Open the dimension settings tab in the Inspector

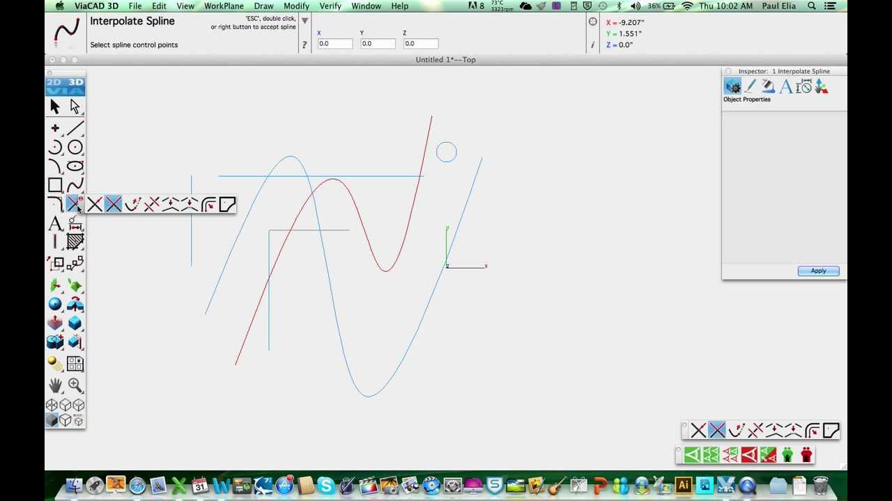coord(803,86)
